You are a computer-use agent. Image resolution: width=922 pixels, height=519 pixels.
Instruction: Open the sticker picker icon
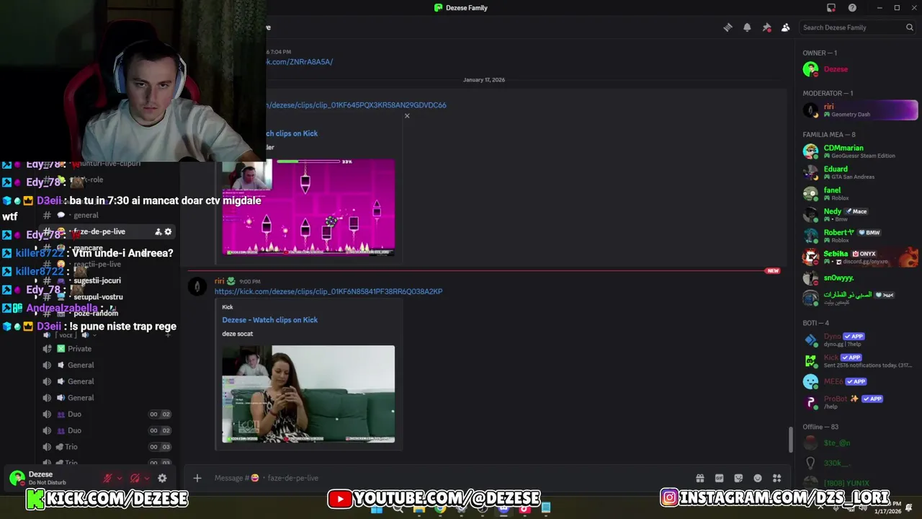pyautogui.click(x=738, y=478)
